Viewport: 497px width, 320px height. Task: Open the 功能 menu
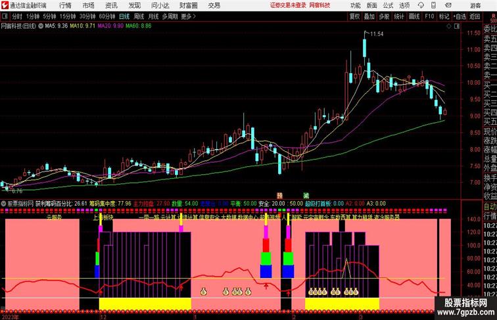355,5
